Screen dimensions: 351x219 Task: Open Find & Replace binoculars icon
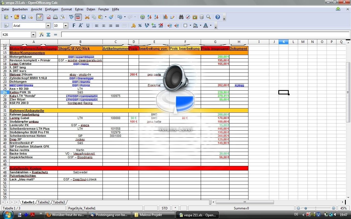tap(181, 17)
